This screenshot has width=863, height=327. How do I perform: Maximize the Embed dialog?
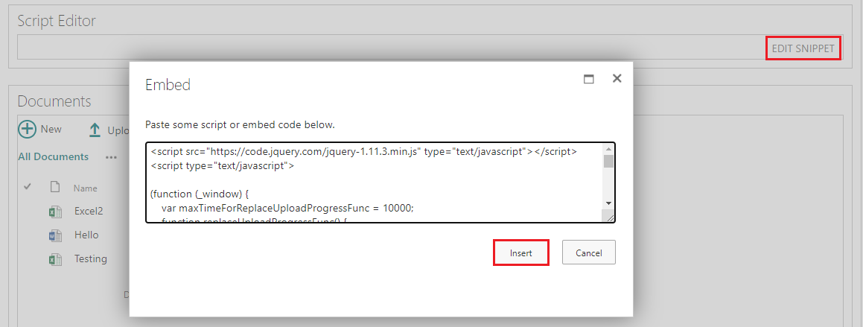[x=589, y=79]
